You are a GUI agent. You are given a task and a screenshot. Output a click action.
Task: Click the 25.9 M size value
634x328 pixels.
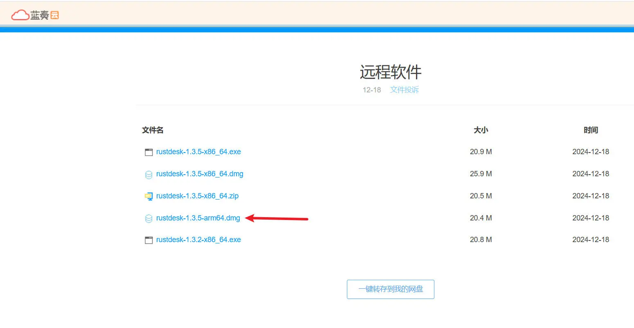pyautogui.click(x=481, y=174)
